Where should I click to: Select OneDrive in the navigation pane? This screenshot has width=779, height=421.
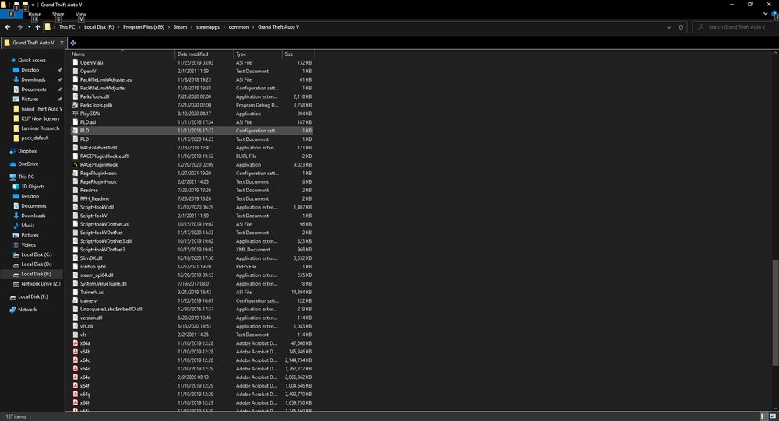coord(28,164)
